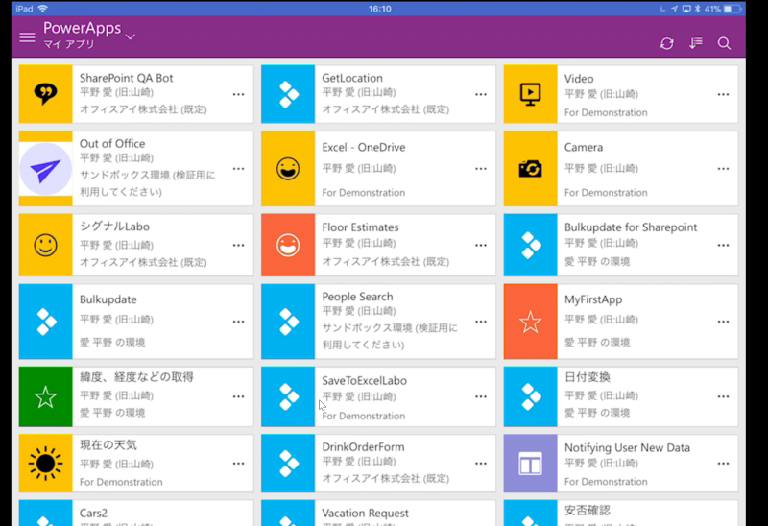This screenshot has width=768, height=526.
Task: Open the Camera app icon
Action: tap(531, 169)
